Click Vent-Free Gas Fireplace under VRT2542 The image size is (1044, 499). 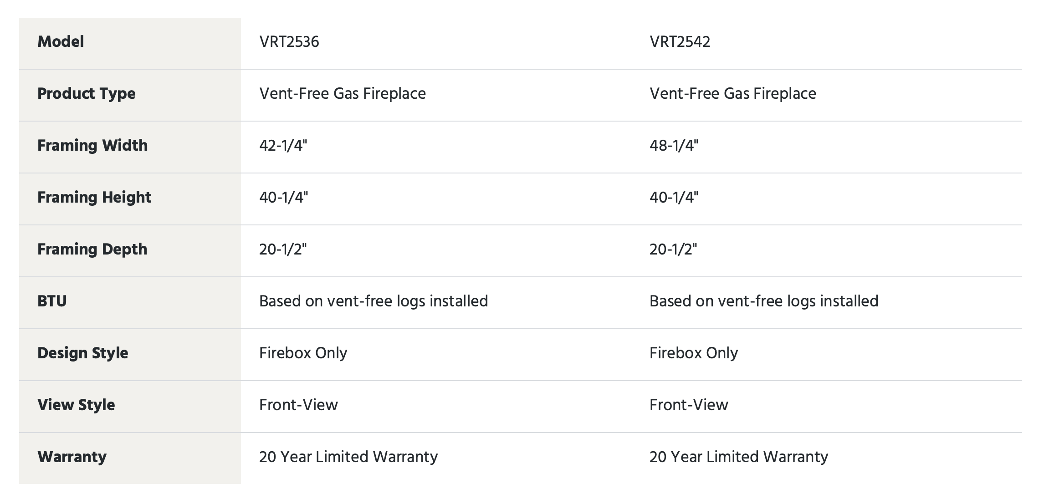733,94
